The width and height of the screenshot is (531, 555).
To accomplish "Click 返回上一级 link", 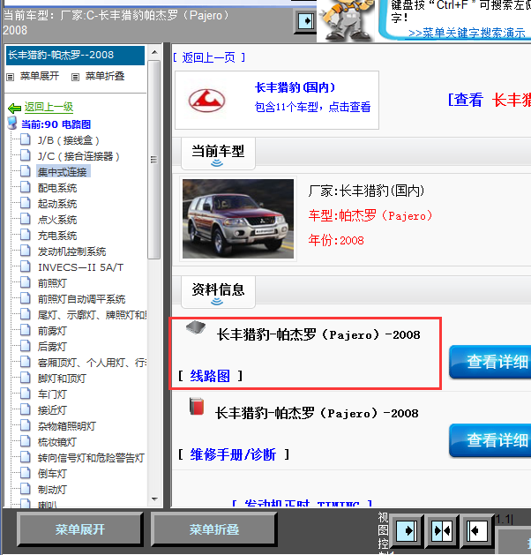I will coord(49,107).
